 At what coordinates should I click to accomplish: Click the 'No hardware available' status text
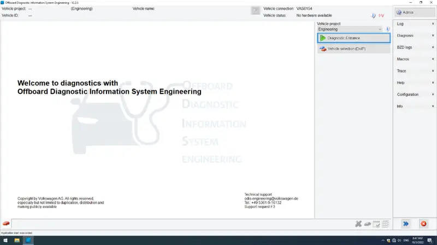pyautogui.click(x=314, y=16)
